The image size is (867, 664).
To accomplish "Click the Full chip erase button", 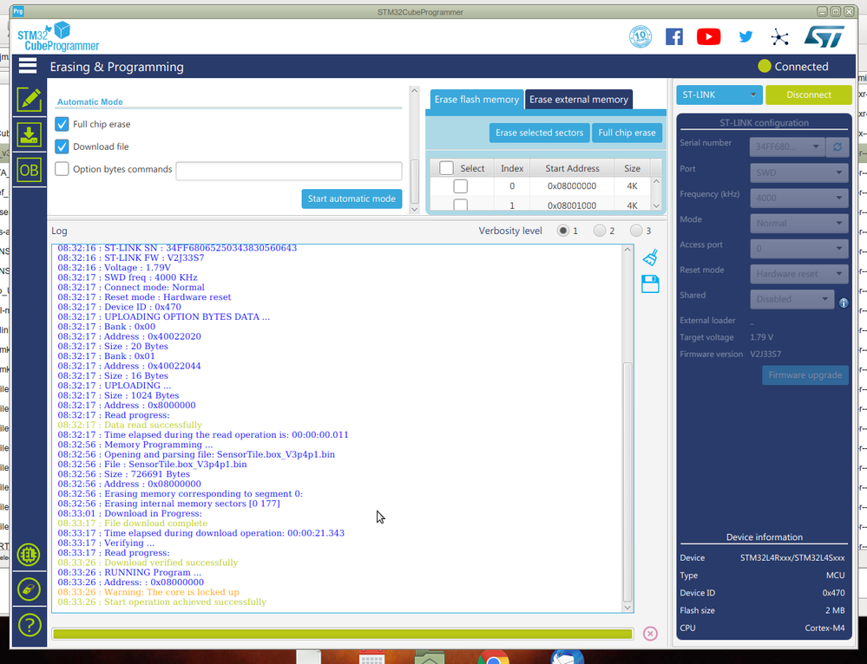I will point(627,133).
